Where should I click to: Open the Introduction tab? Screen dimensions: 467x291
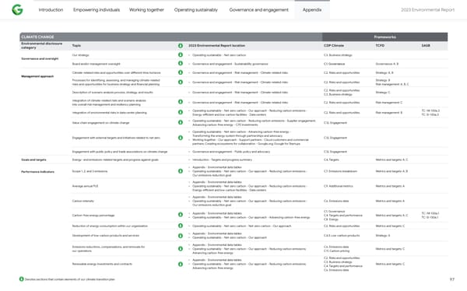tap(51, 10)
